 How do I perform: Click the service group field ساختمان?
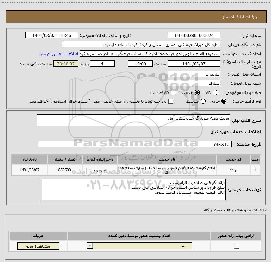coord(135,144)
